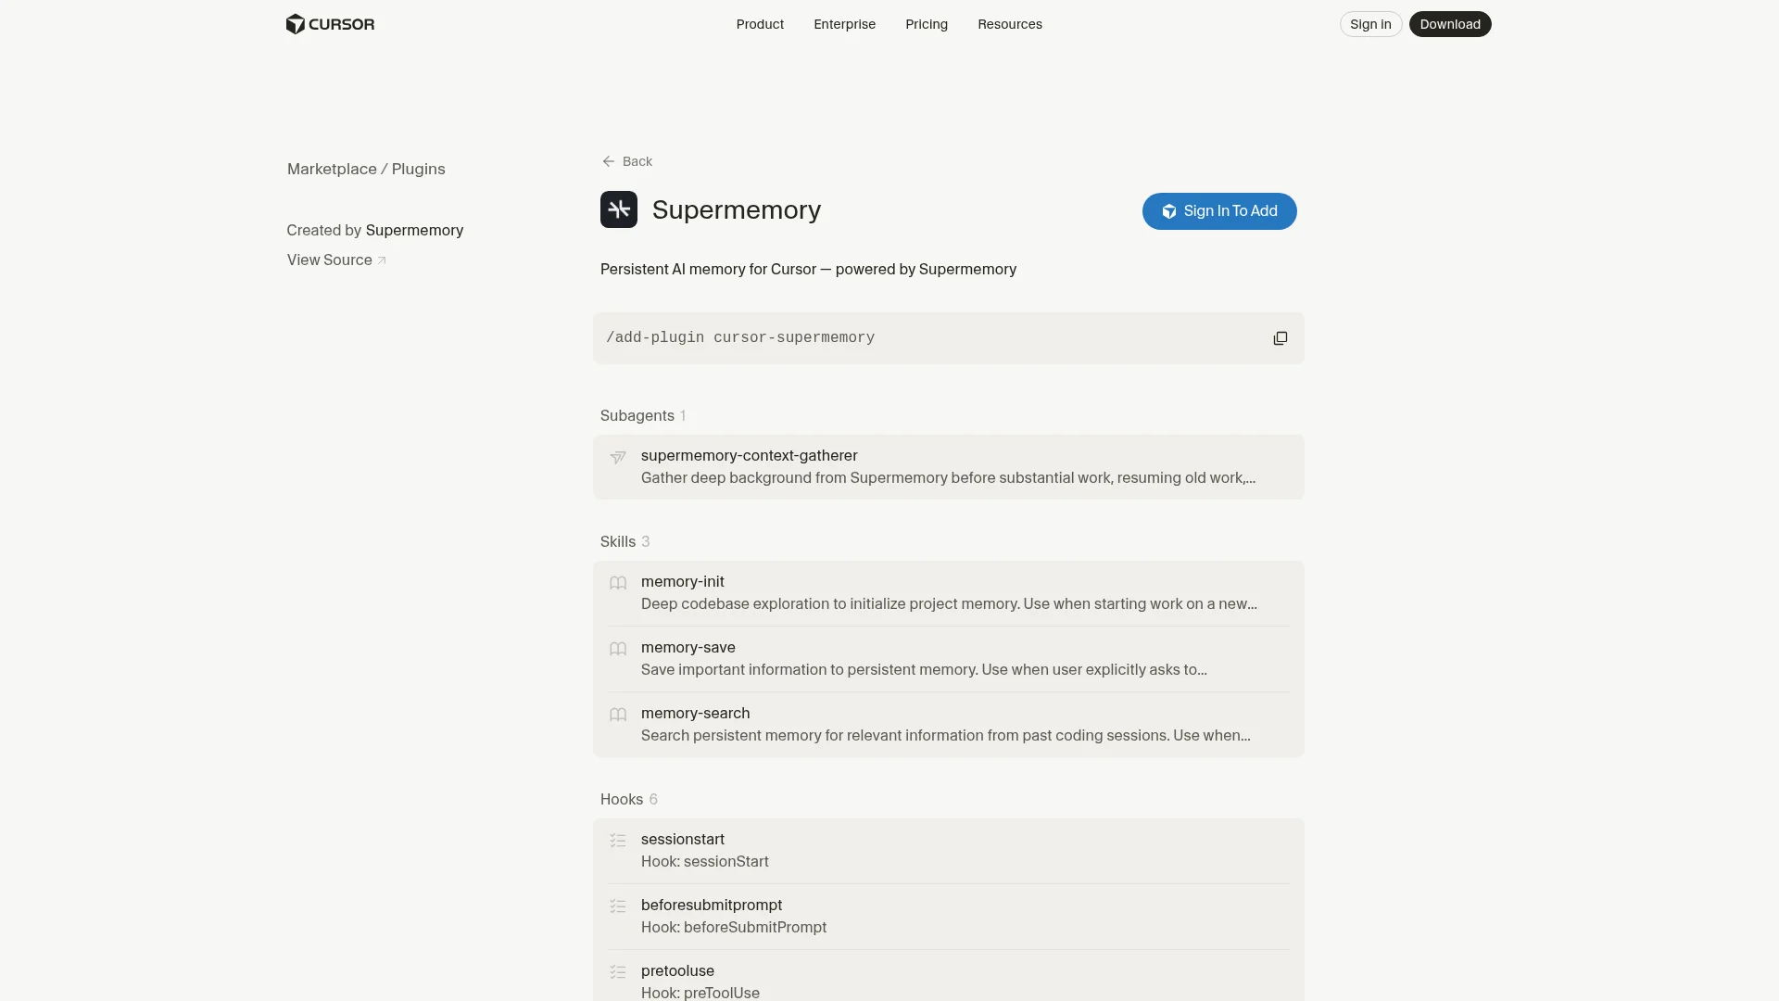This screenshot has width=1779, height=1001.
Task: Click the book icon next to memory-save
Action: point(618,649)
